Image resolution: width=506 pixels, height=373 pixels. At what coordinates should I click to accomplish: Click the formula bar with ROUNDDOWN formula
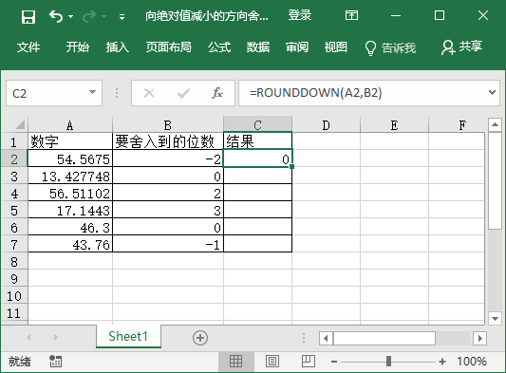[x=362, y=93]
